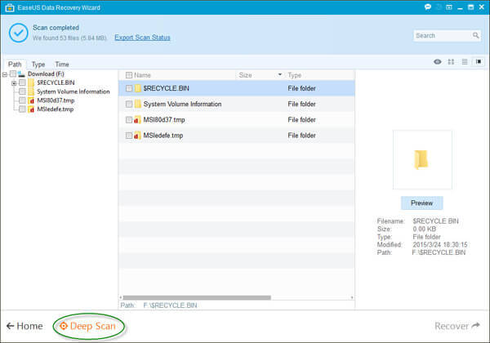The image size is (490, 343).
Task: Click the Preview button under the thumbnail
Action: click(x=421, y=203)
